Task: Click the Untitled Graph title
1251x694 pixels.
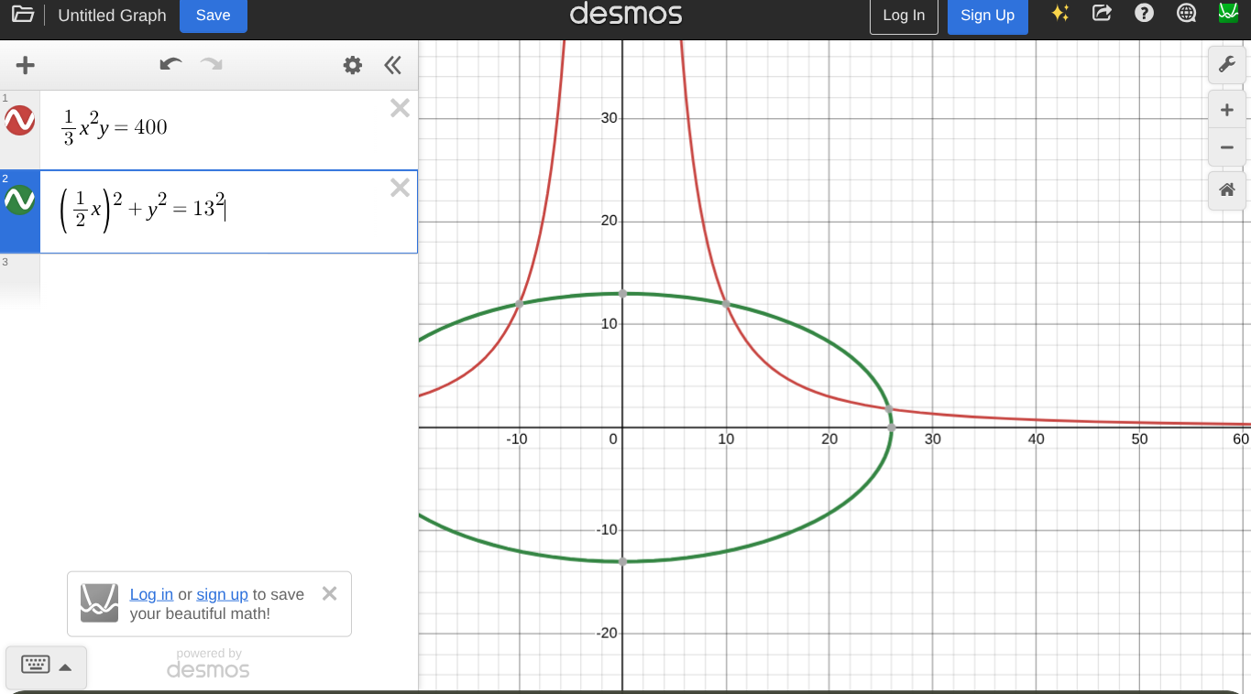Action: pyautogui.click(x=112, y=16)
